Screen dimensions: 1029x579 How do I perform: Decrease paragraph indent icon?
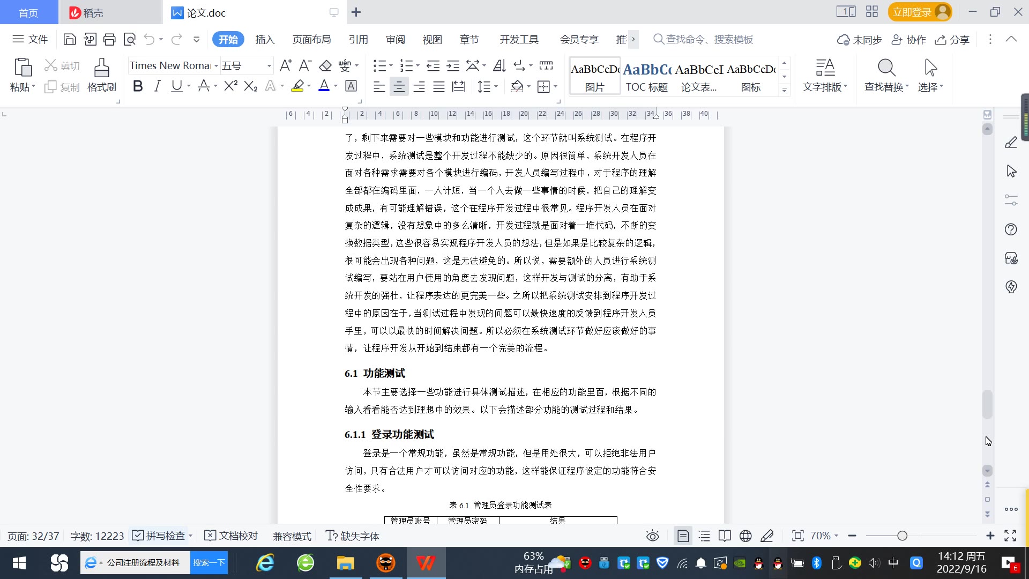coord(433,65)
